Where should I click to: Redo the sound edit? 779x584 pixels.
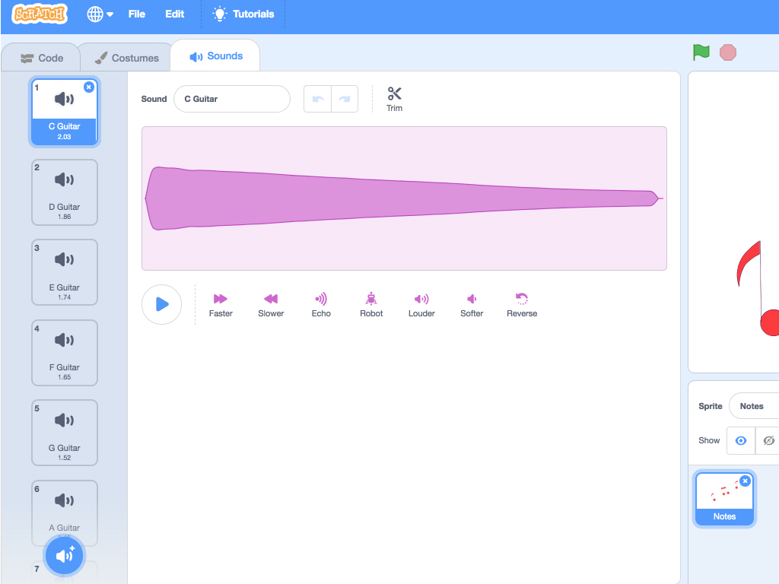pyautogui.click(x=345, y=99)
